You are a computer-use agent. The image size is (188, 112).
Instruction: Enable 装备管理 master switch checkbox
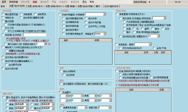coord(117,14)
